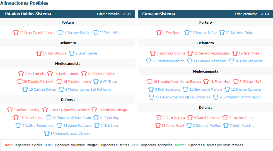Open 3 Omar Alejandro Gonzalez profile
The image size is (273, 151).
coord(69,110)
